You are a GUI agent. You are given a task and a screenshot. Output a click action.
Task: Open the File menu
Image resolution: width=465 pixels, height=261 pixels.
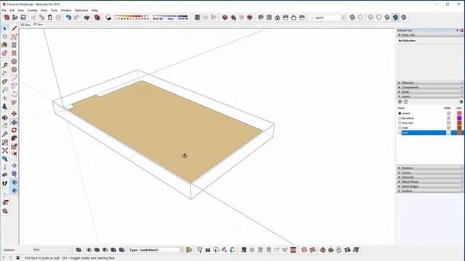point(4,10)
